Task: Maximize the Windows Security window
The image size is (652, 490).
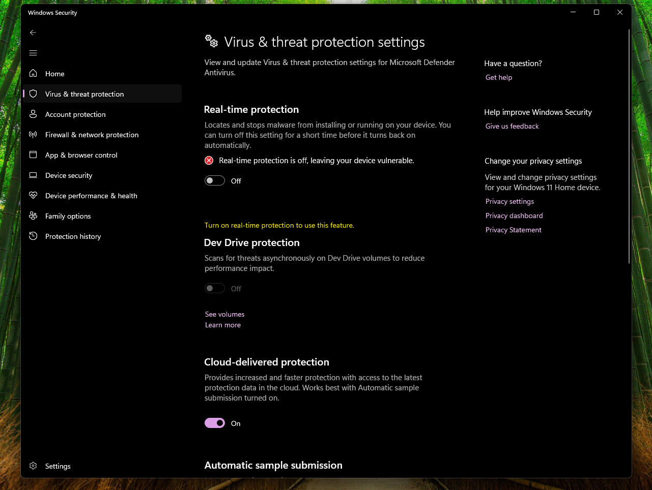Action: click(x=597, y=12)
